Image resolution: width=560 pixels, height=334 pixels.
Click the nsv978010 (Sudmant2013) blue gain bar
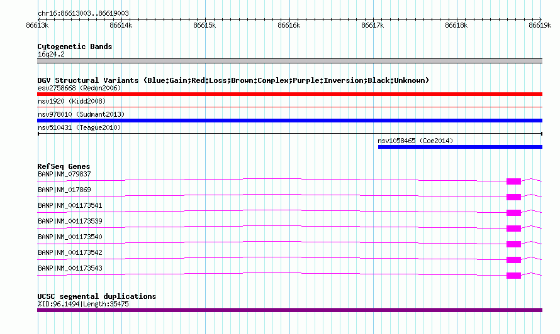[x=289, y=121]
